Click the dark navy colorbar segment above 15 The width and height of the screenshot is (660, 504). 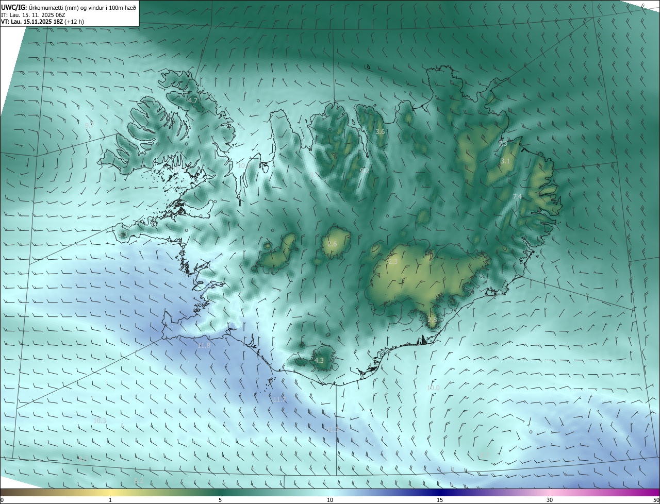[x=440, y=492]
